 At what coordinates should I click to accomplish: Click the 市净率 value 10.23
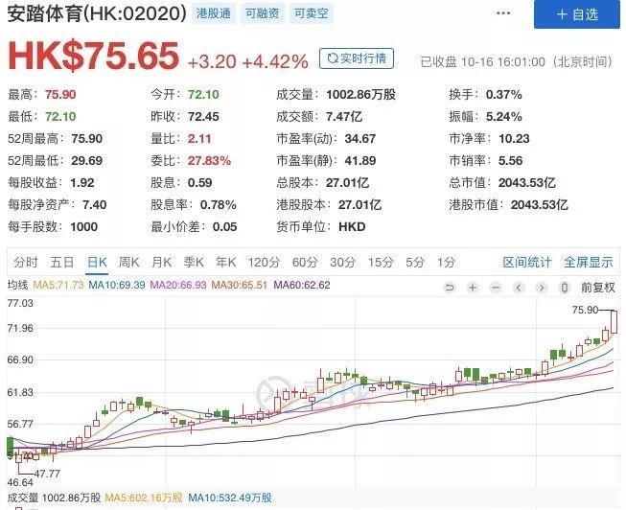pyautogui.click(x=514, y=139)
